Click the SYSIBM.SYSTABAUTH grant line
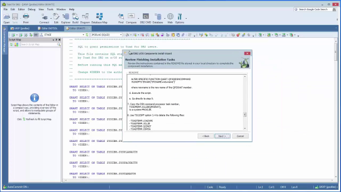The width and height of the screenshot is (341, 192). [x=102, y=174]
